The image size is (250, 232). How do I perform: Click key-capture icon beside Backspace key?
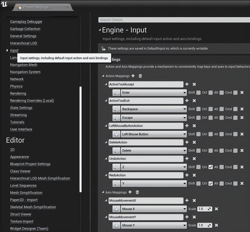116,109
